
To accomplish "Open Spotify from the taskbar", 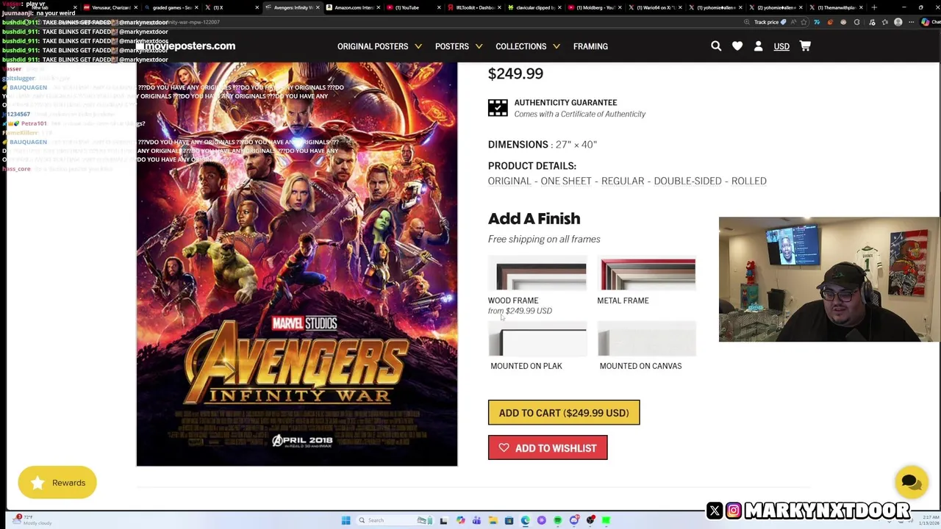I will [x=557, y=520].
